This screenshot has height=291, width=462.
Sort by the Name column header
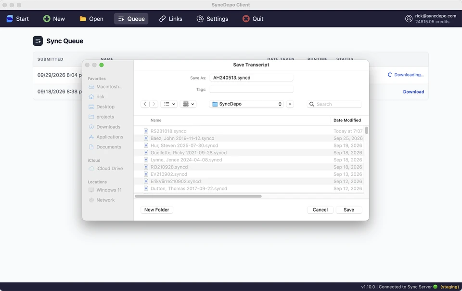click(156, 120)
